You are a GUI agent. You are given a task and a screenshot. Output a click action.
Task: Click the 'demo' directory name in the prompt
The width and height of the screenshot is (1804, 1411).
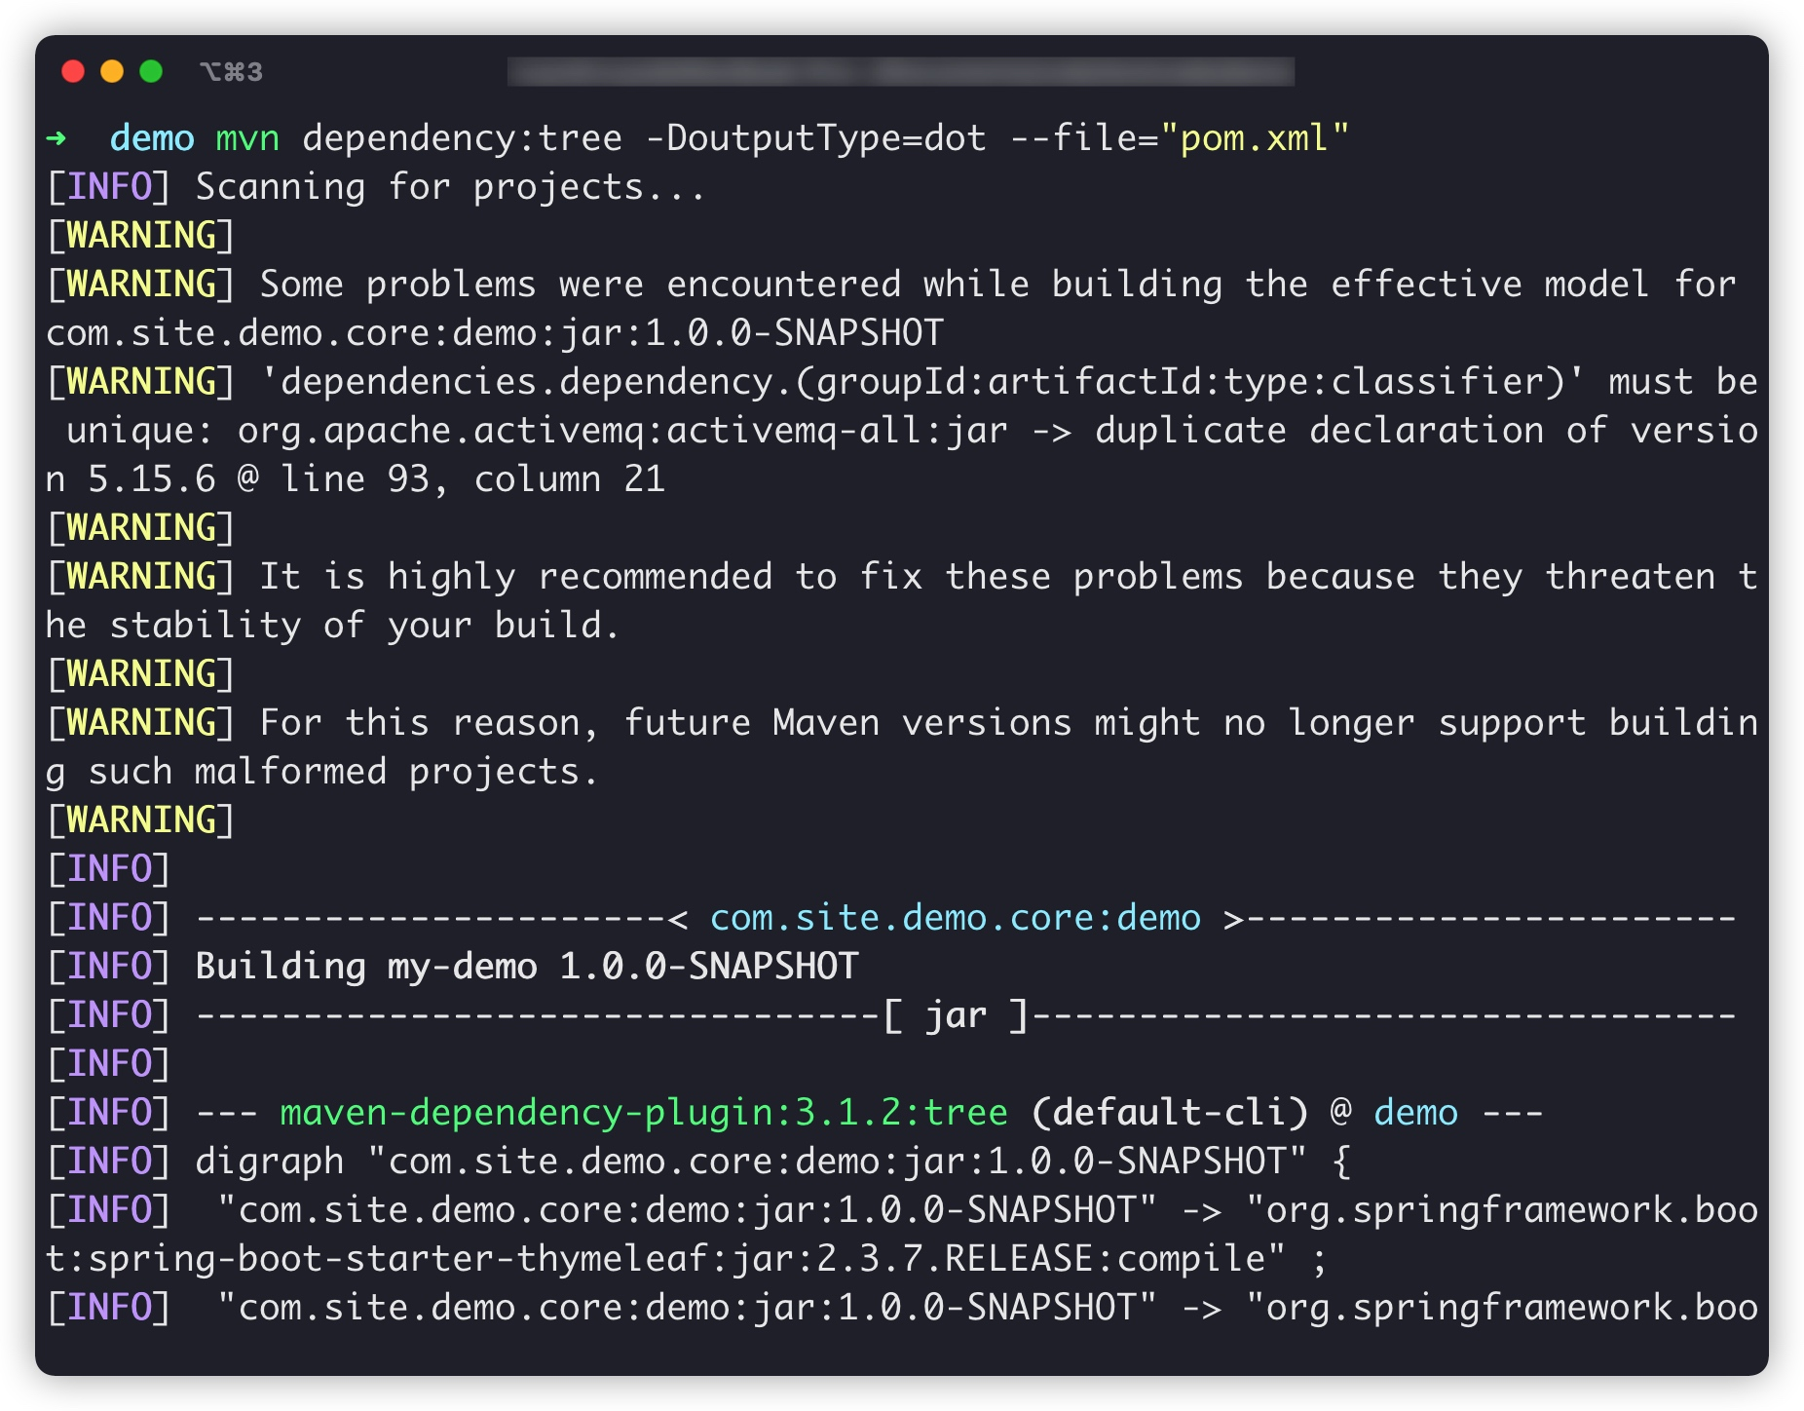click(152, 138)
